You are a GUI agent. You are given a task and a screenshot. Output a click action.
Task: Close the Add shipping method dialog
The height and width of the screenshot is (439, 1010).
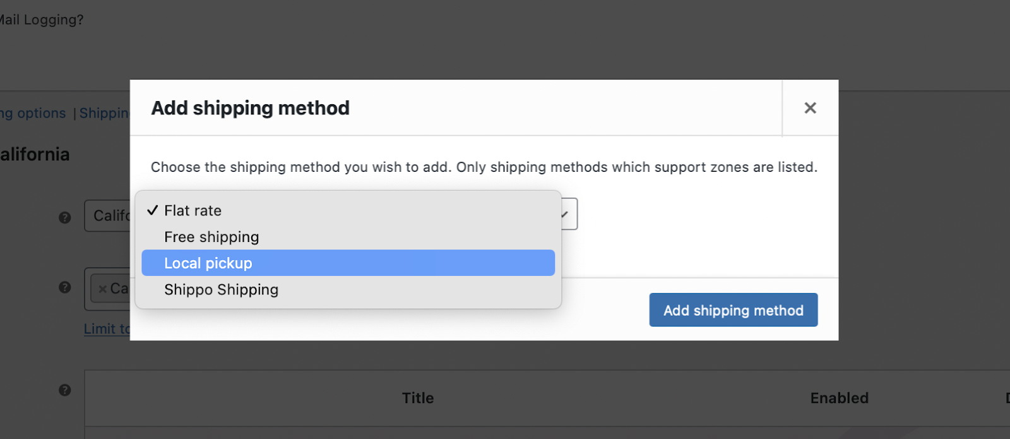click(810, 108)
